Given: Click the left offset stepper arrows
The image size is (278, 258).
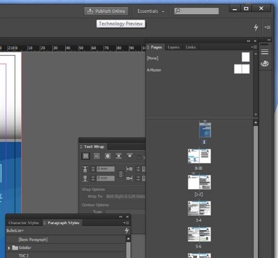Looking at the screenshot, I should (138, 169).
